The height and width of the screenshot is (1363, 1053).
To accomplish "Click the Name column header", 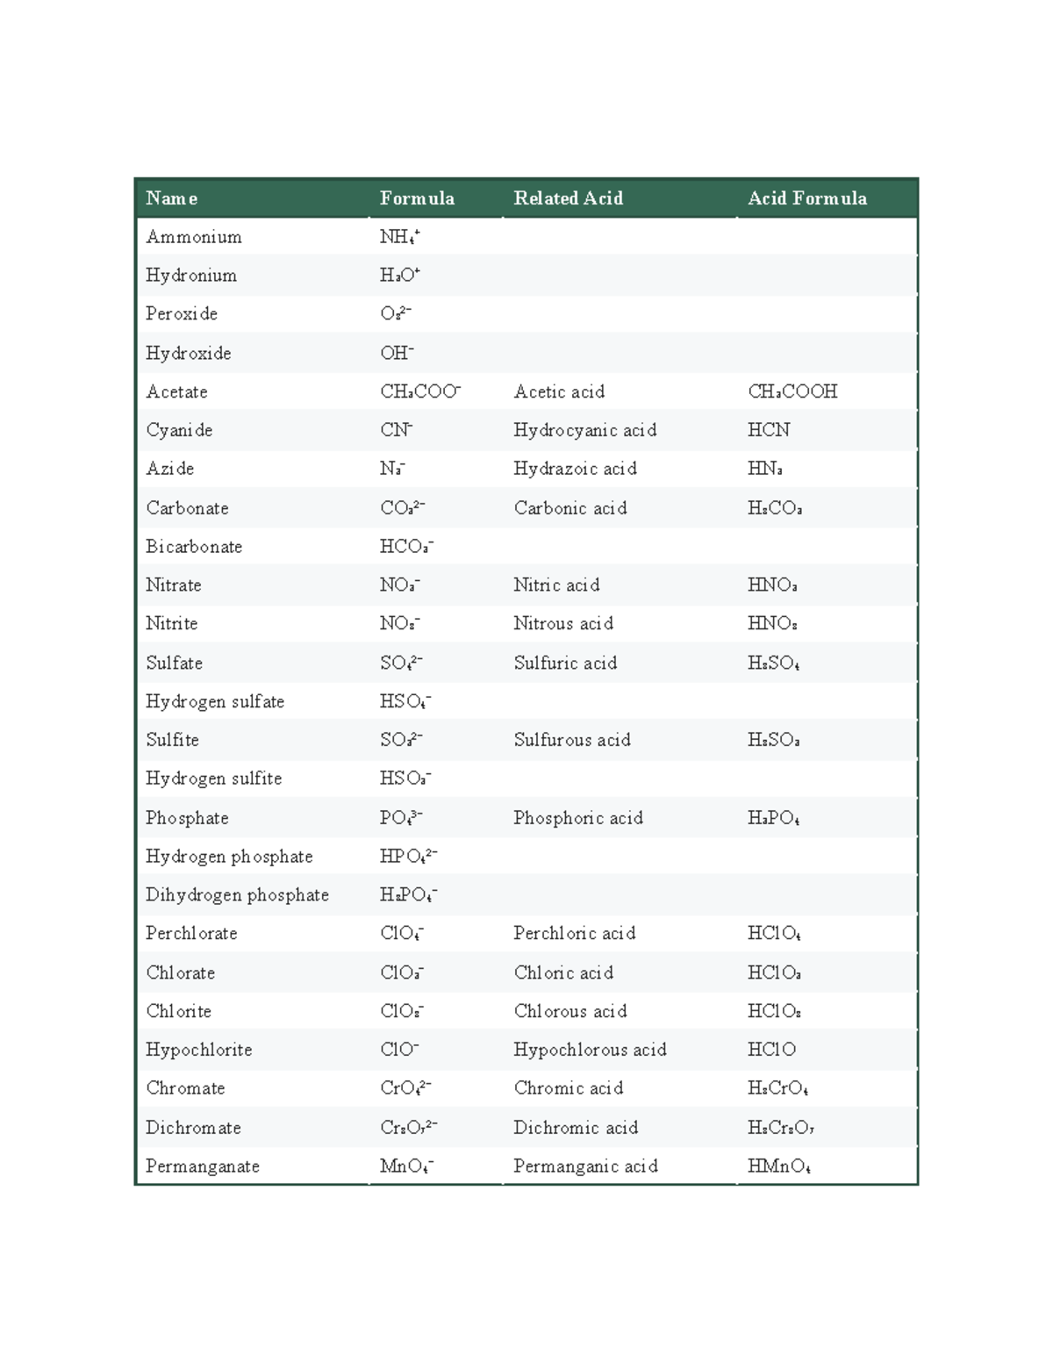I will [x=172, y=198].
